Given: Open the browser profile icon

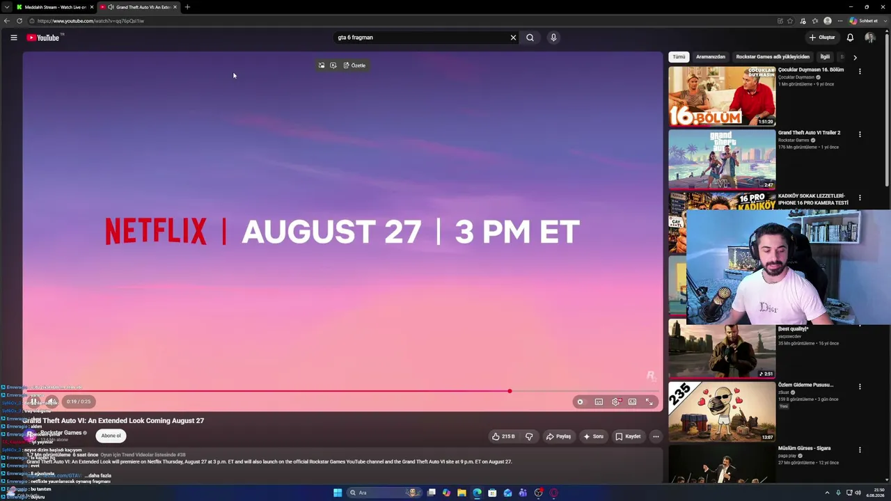Looking at the screenshot, I should pos(828,21).
